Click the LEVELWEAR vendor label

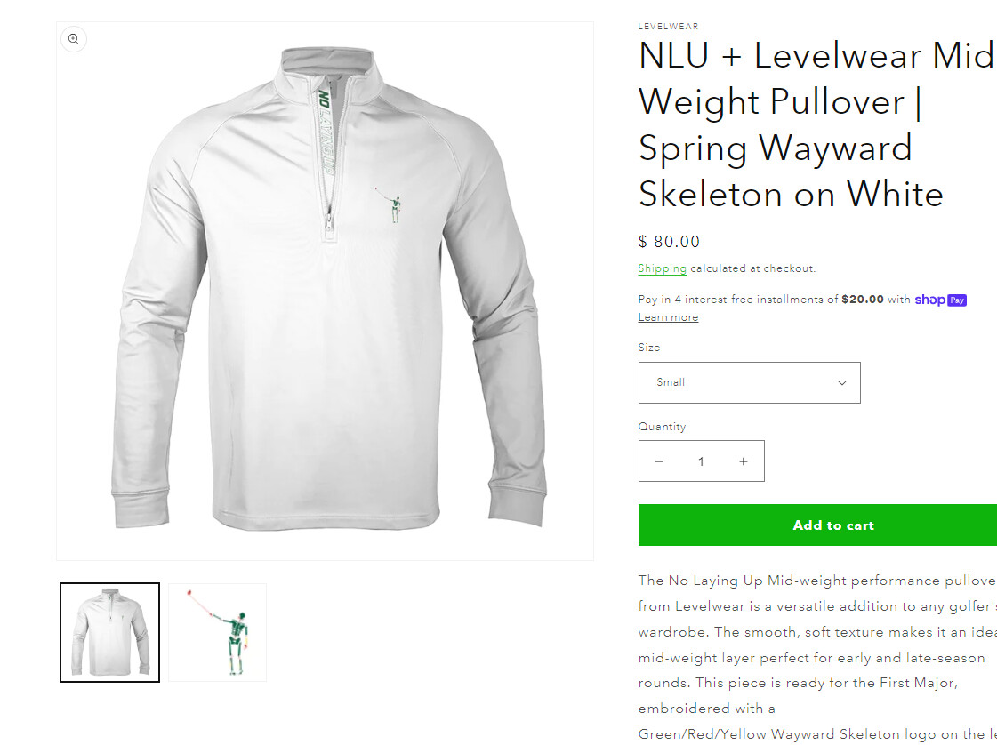[x=668, y=27]
